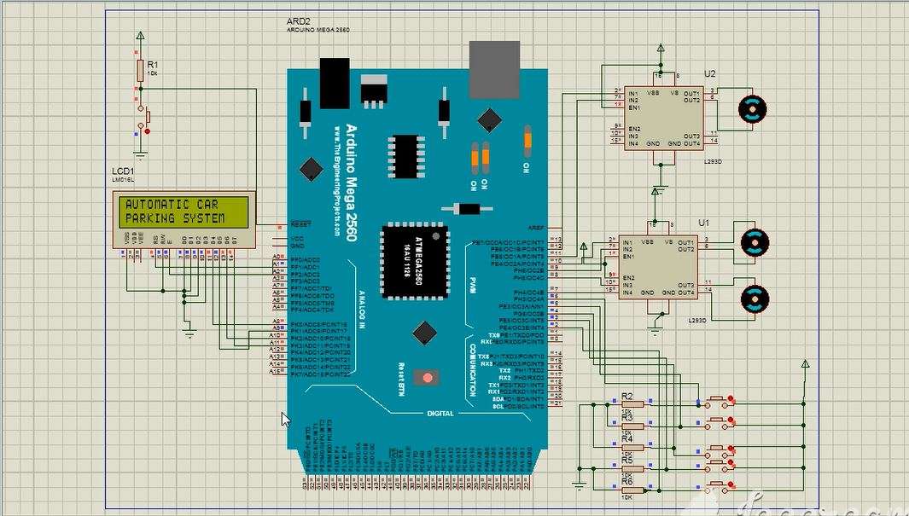Click the power terminal above U2
The width and height of the screenshot is (909, 516).
coord(661,49)
